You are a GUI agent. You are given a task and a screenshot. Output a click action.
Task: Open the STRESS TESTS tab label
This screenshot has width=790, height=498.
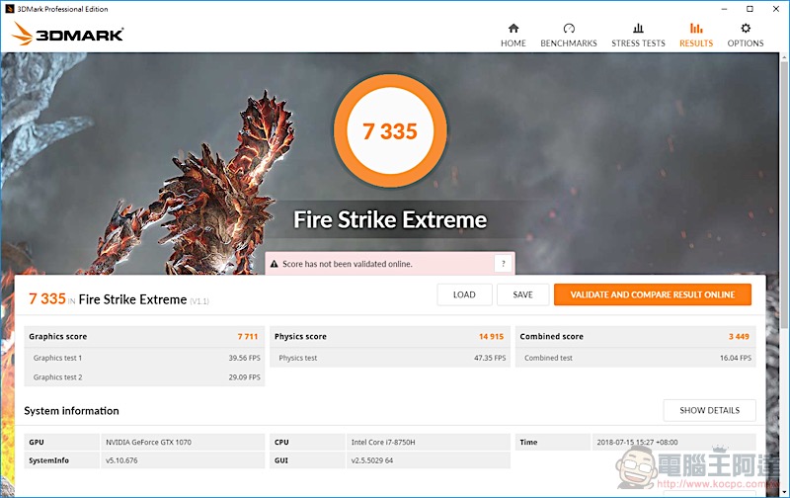[638, 43]
